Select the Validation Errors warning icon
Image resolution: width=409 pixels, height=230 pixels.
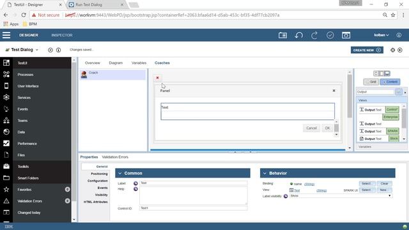point(6,201)
